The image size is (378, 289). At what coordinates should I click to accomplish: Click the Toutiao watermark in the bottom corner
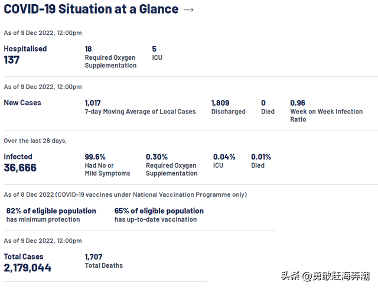[325, 276]
